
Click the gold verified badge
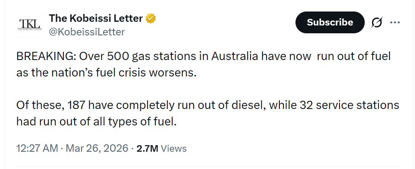click(151, 19)
